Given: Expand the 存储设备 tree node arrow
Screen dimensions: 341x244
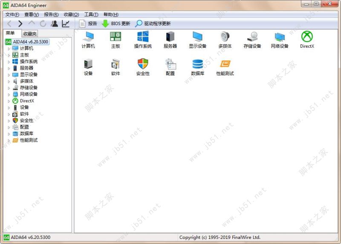Looking at the screenshot, I should tap(9, 88).
